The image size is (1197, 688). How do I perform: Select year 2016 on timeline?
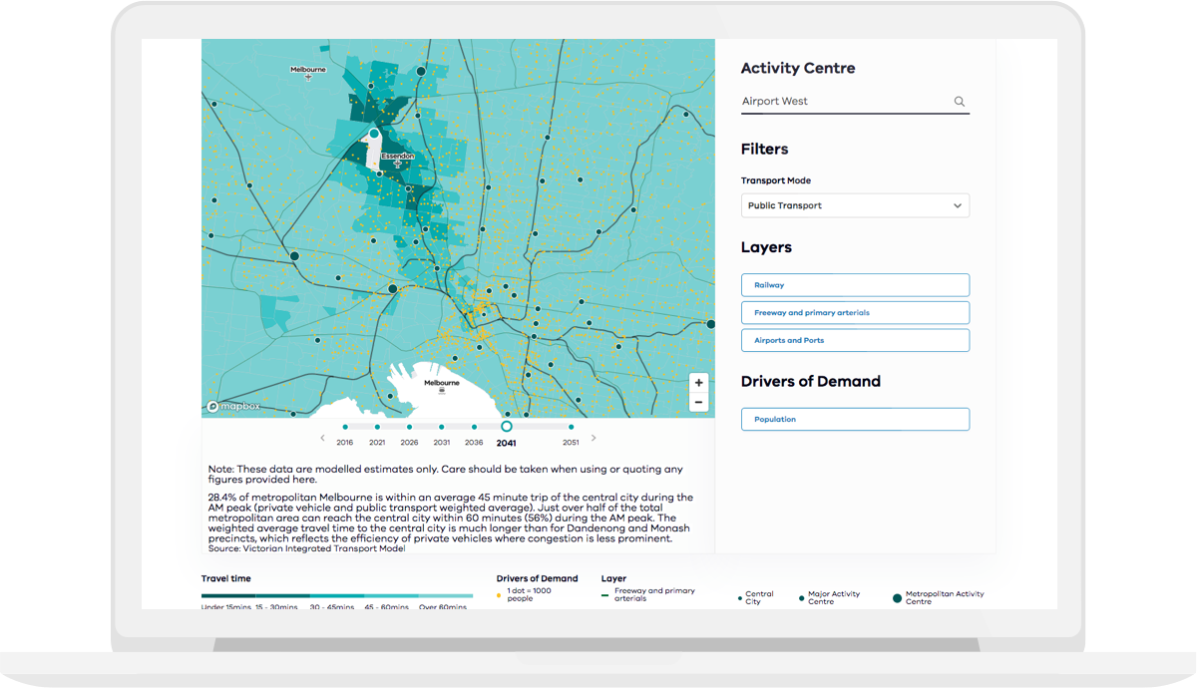coord(345,427)
